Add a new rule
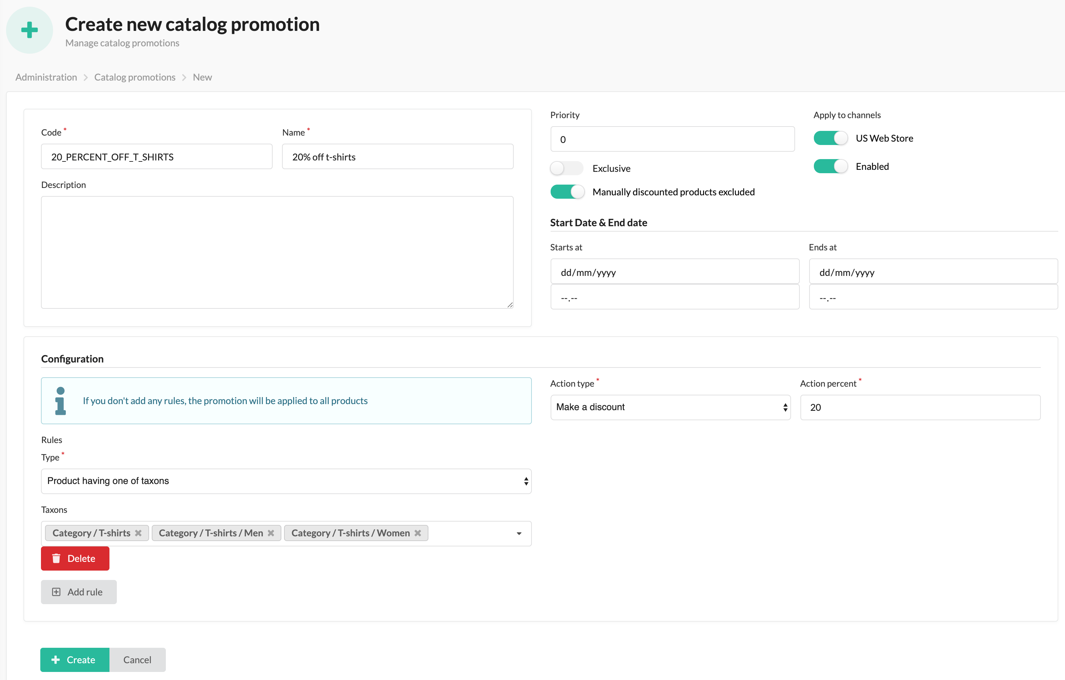This screenshot has width=1065, height=680. pos(79,592)
